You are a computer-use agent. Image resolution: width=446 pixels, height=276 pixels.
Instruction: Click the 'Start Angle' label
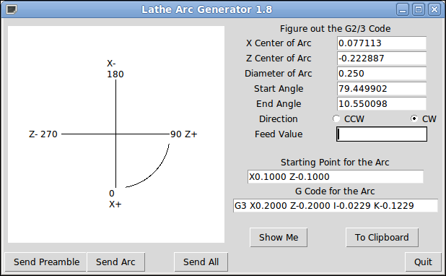click(279, 89)
